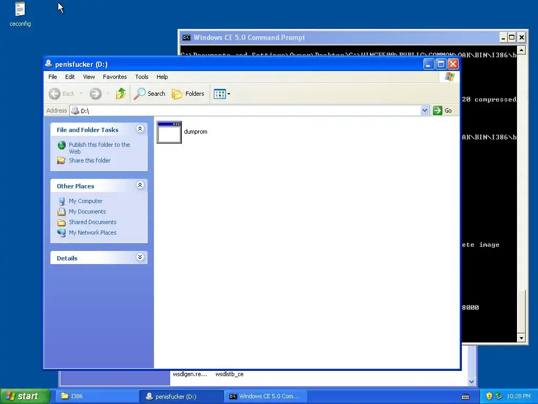Click the Command Prompt title bar icon

(x=187, y=37)
